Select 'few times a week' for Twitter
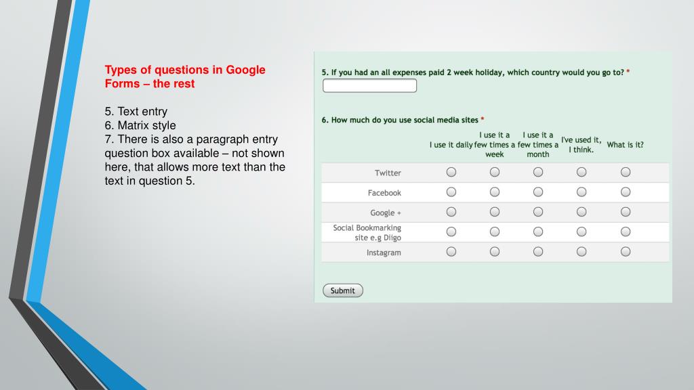Viewport: 694px width, 390px height. [494, 172]
